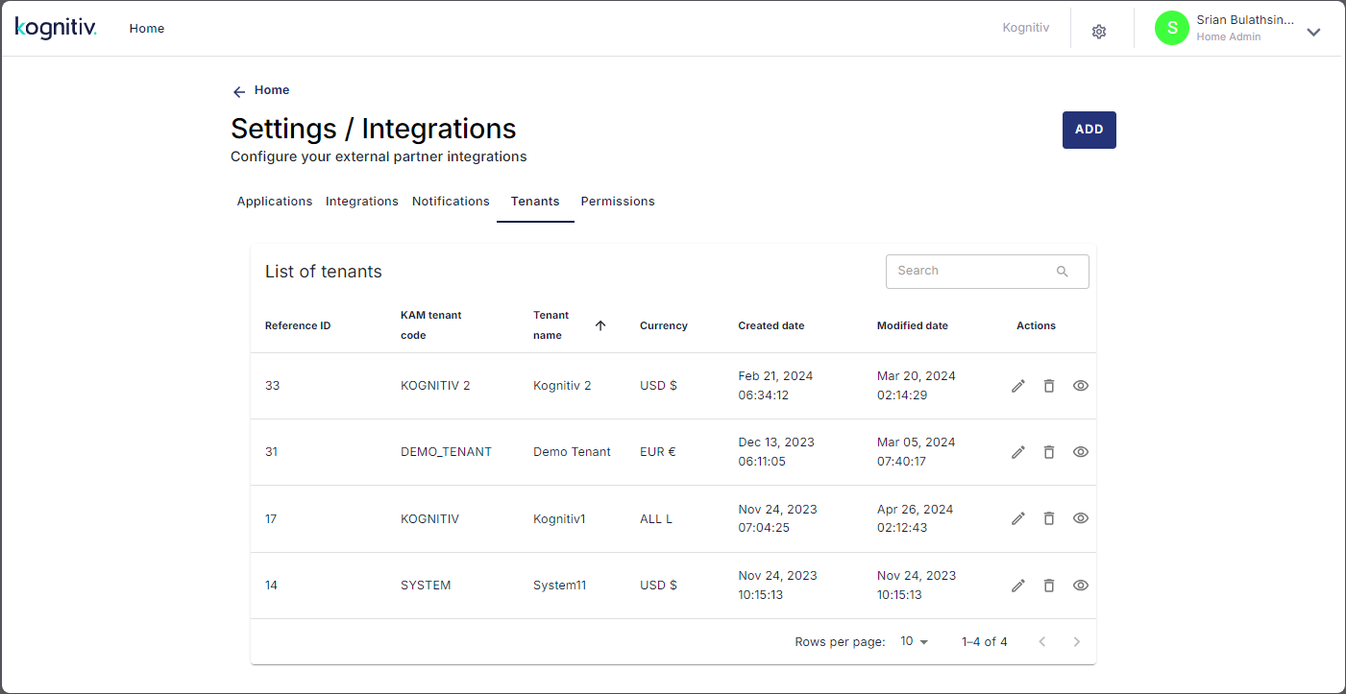View the Demo Tenant details
The height and width of the screenshot is (694, 1346).
tap(1081, 452)
